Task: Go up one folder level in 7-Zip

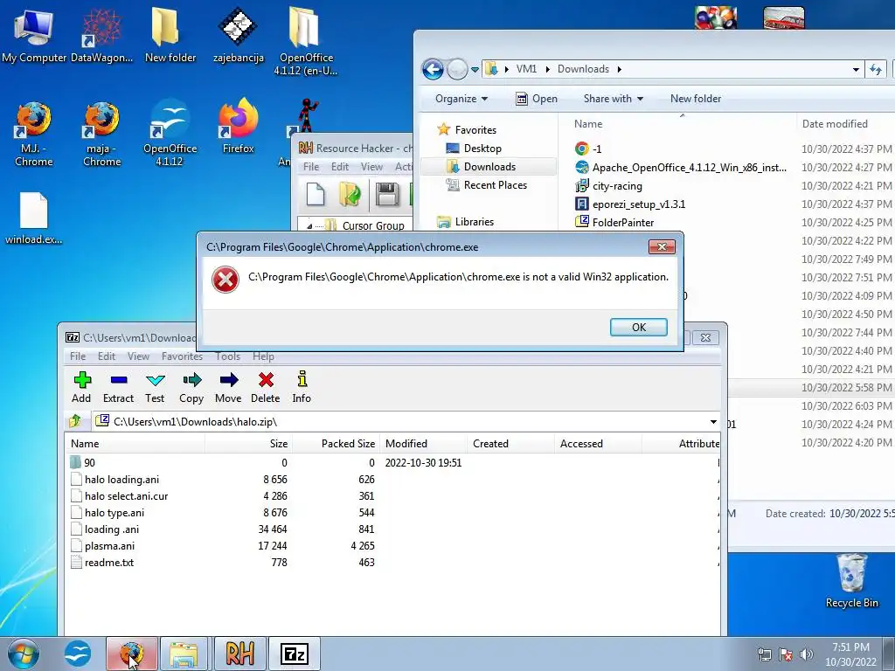Action: tap(75, 422)
